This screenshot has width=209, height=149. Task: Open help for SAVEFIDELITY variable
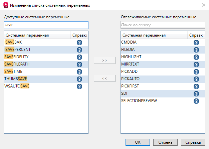point(79,57)
